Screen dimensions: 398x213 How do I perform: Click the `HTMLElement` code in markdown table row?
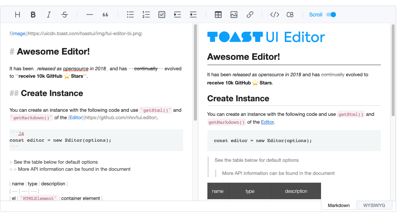tap(38, 198)
